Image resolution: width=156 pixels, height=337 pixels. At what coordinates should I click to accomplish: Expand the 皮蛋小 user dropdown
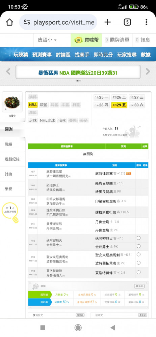coord(47,40)
